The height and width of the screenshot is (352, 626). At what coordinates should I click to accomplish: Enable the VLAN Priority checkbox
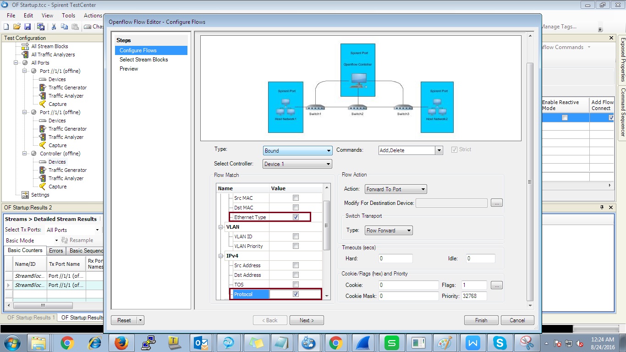pyautogui.click(x=296, y=246)
